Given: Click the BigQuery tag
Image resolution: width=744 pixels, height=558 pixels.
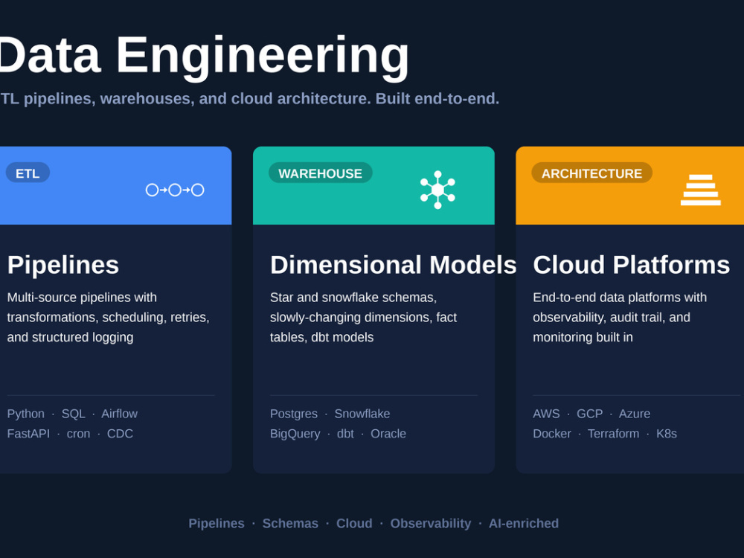Looking at the screenshot, I should pyautogui.click(x=295, y=434).
